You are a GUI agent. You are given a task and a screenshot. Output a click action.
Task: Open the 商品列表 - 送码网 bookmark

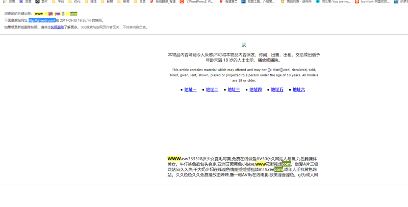click(296, 2)
